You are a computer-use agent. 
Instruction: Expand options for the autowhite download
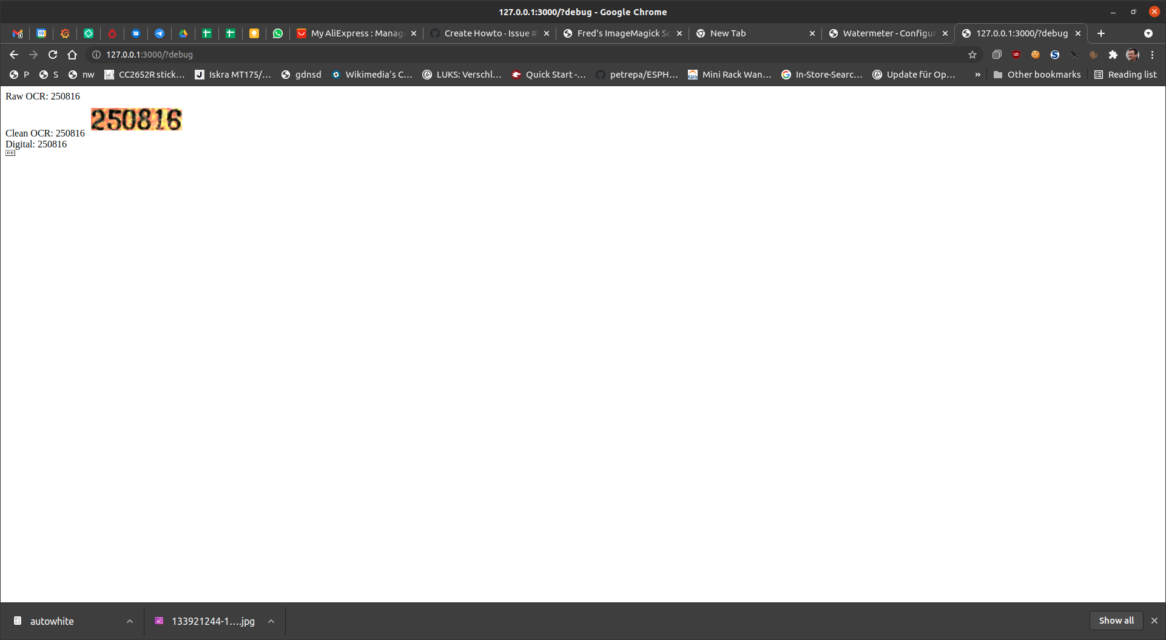click(x=130, y=621)
